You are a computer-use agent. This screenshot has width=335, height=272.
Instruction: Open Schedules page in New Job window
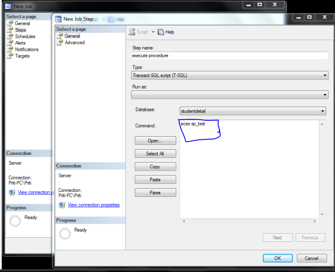coord(25,37)
